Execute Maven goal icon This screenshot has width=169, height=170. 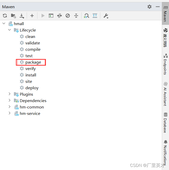[51, 16]
